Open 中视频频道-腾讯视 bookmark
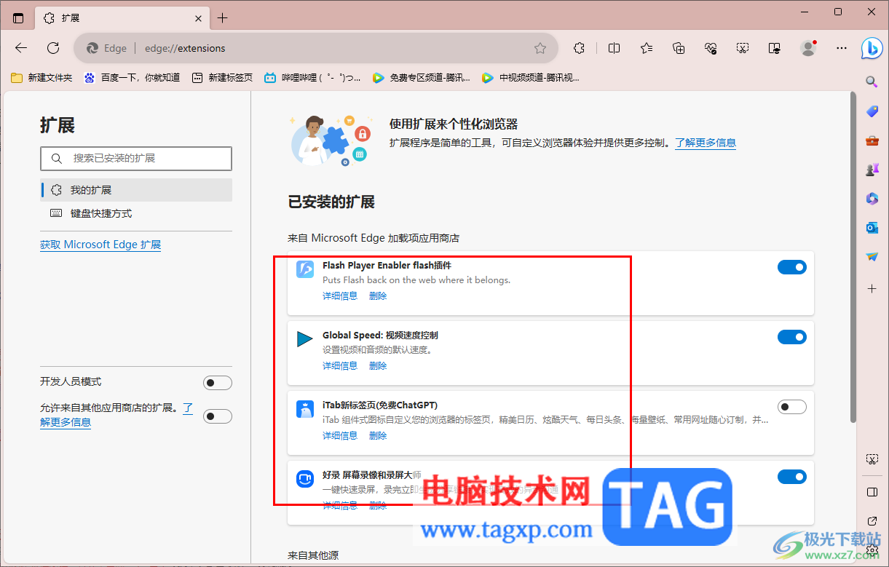889x567 pixels. [530, 77]
